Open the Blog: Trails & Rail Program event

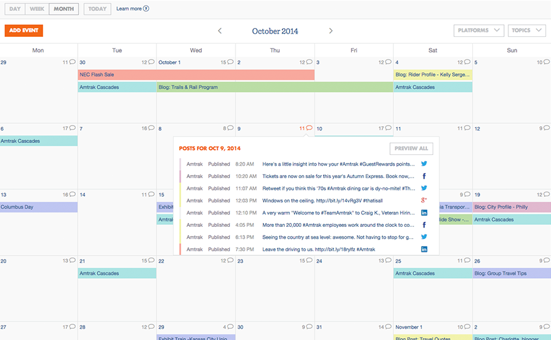(x=275, y=87)
